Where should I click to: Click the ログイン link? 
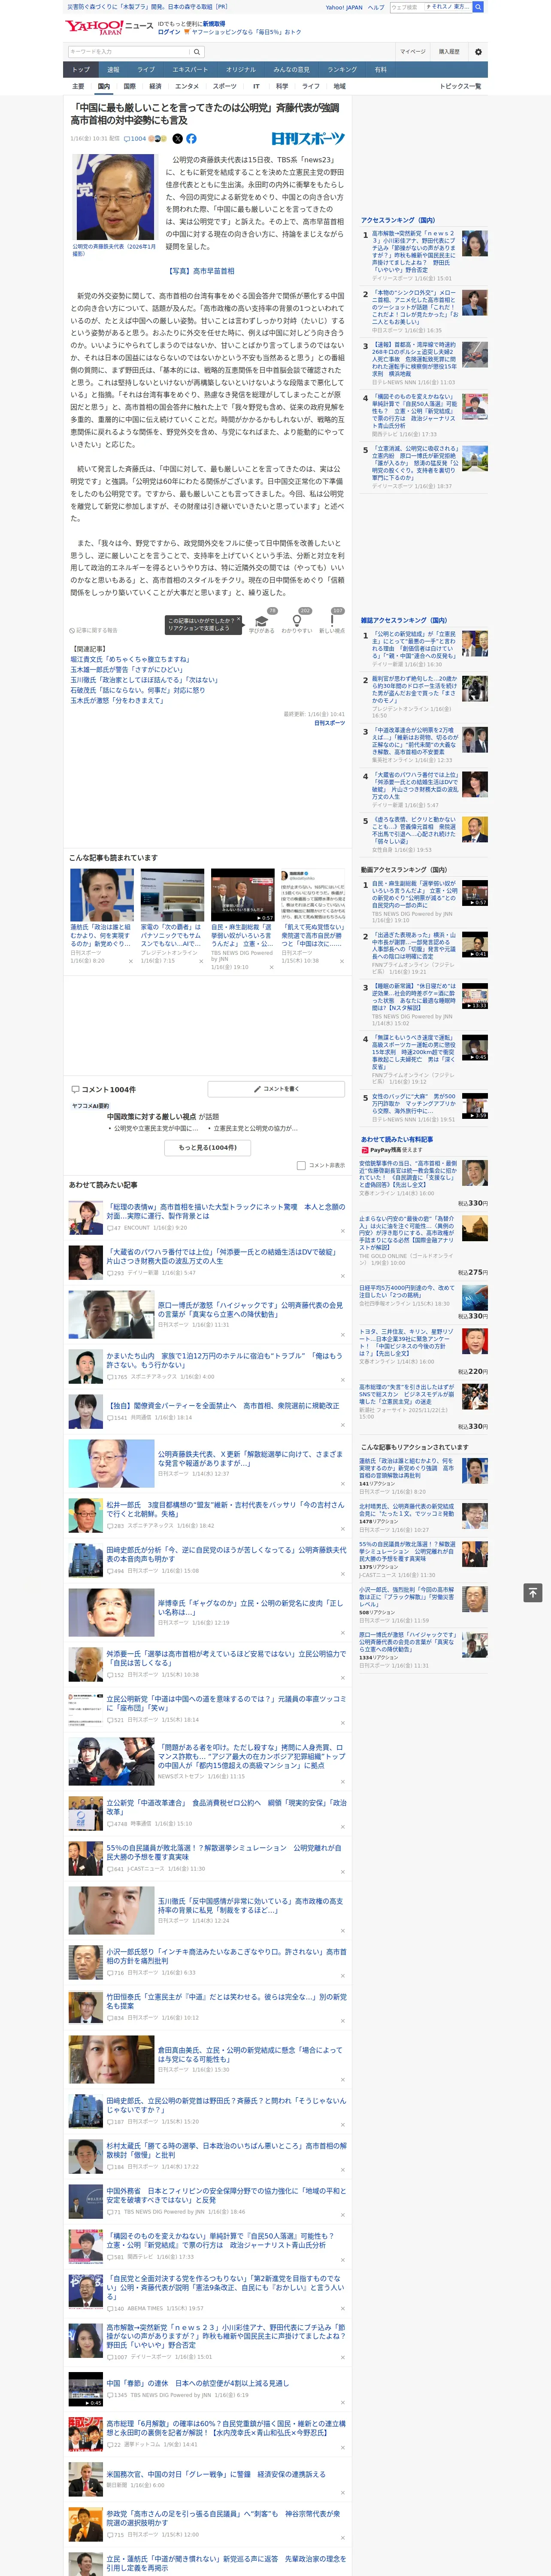[x=169, y=32]
